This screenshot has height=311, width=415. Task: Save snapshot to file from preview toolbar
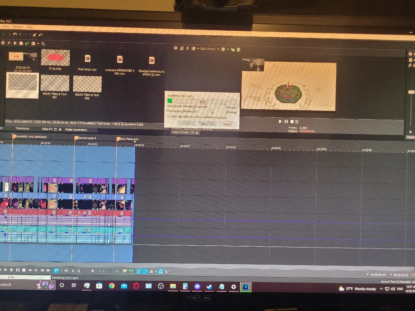(x=239, y=49)
